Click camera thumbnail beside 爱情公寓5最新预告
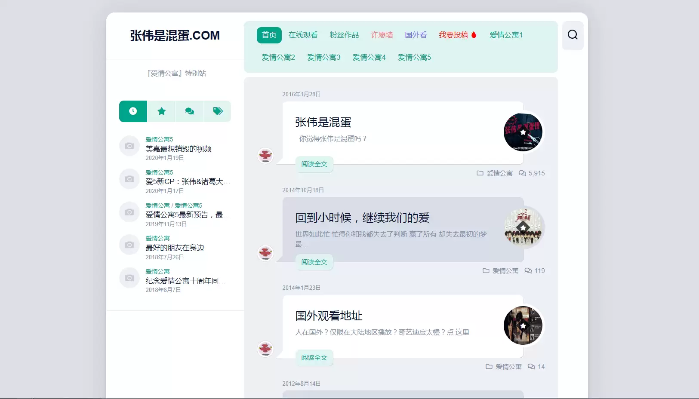699x399 pixels. 129,212
